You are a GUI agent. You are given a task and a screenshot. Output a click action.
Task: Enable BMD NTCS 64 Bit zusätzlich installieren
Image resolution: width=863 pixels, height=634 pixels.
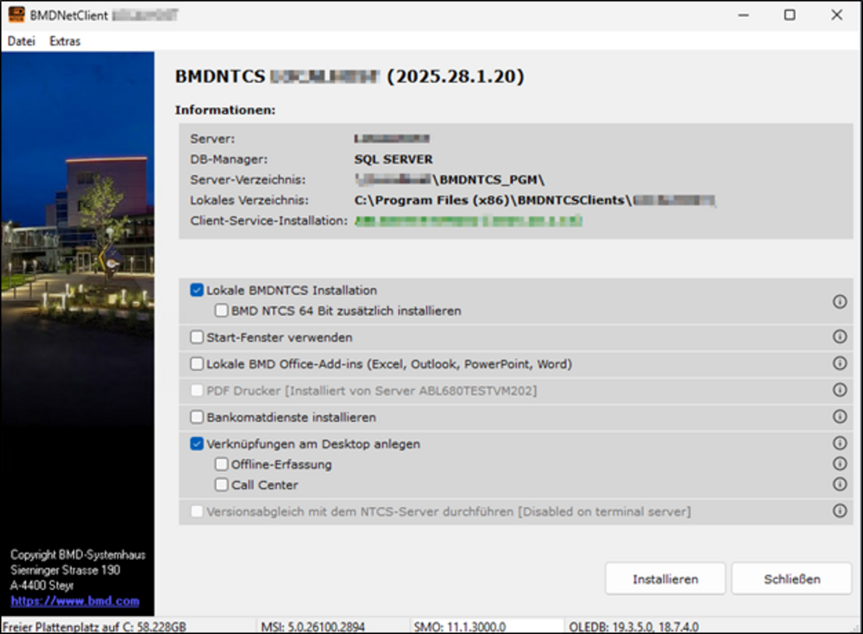pos(222,311)
